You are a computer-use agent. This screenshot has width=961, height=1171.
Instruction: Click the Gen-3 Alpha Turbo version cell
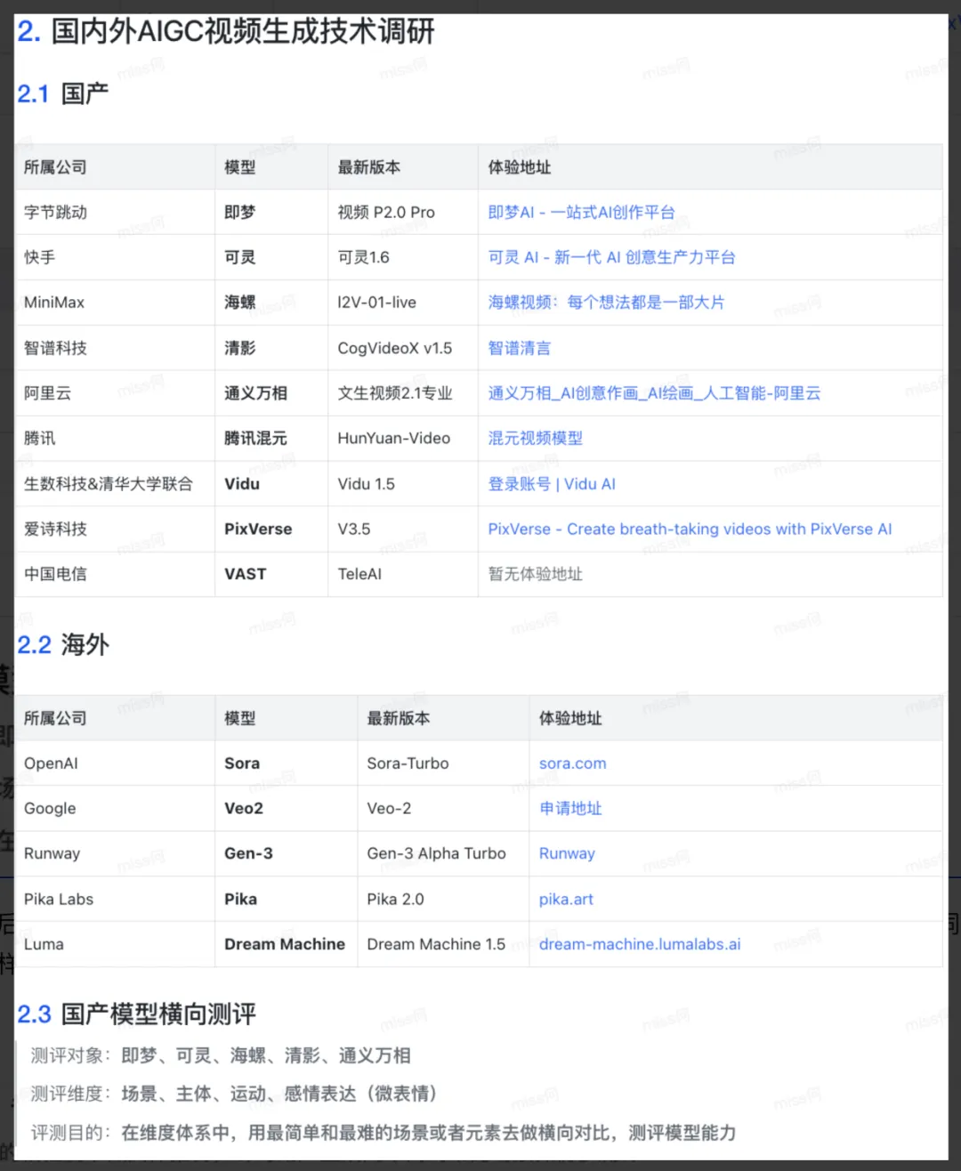click(443, 853)
